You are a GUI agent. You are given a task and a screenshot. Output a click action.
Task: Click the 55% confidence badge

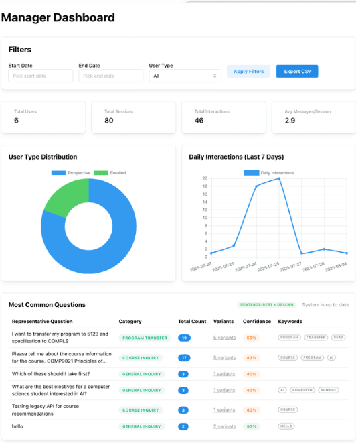click(x=252, y=338)
